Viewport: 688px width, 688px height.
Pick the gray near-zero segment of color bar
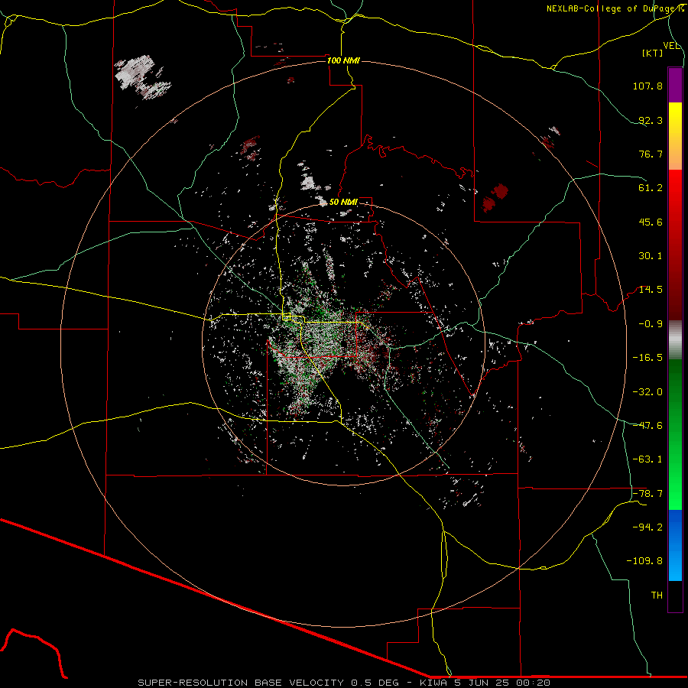tap(675, 339)
